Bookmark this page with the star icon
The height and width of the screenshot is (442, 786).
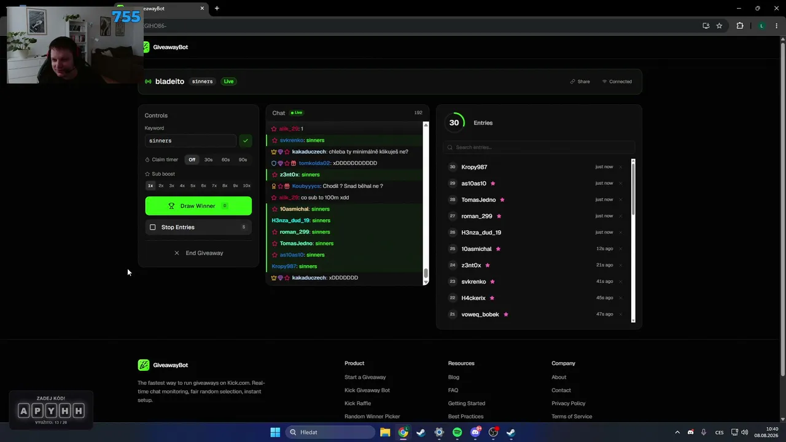719,26
